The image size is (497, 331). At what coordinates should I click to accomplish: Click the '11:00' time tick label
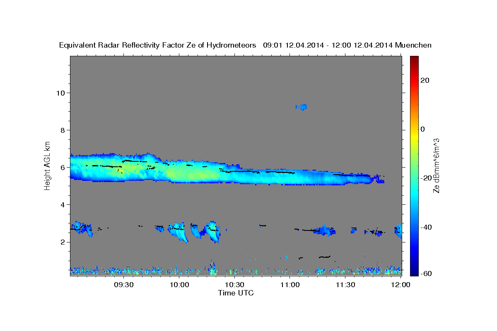click(290, 285)
